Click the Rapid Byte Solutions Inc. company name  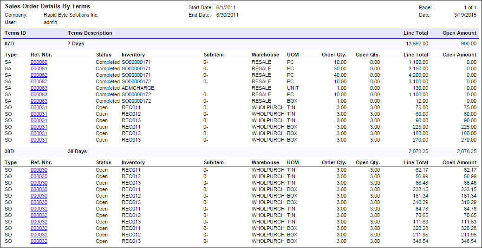click(71, 15)
